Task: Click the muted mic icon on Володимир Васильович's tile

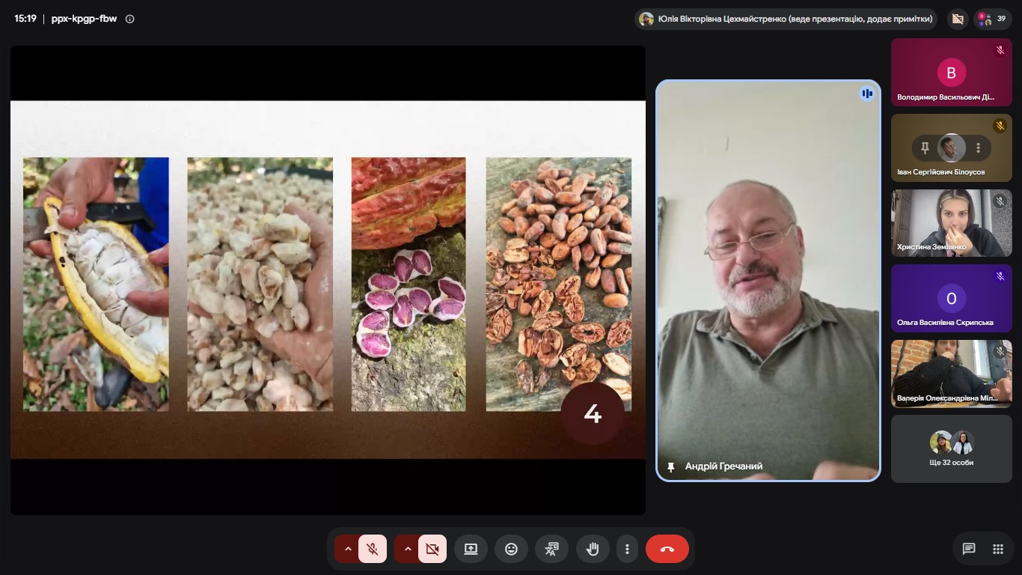Action: pos(1000,50)
